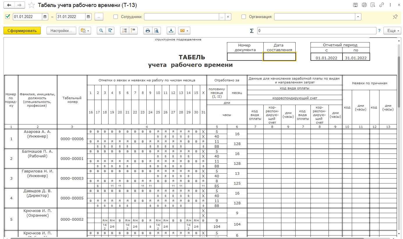
Task: Expand the Организация dropdown list
Action: tap(358, 17)
